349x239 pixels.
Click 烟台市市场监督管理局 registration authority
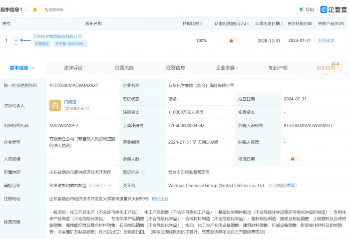(189, 172)
